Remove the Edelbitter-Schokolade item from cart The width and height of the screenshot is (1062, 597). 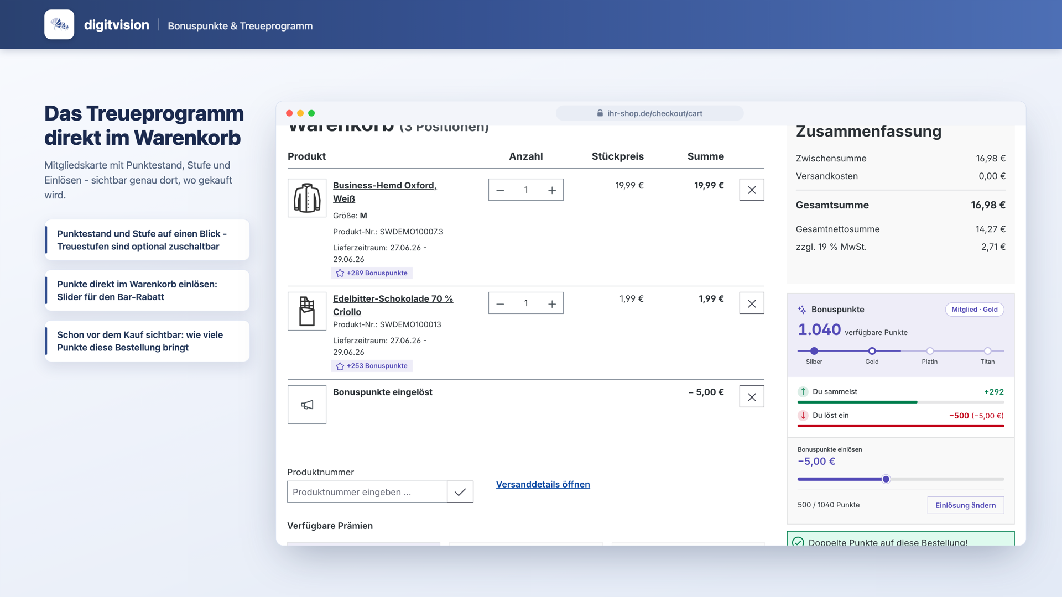[x=752, y=303]
